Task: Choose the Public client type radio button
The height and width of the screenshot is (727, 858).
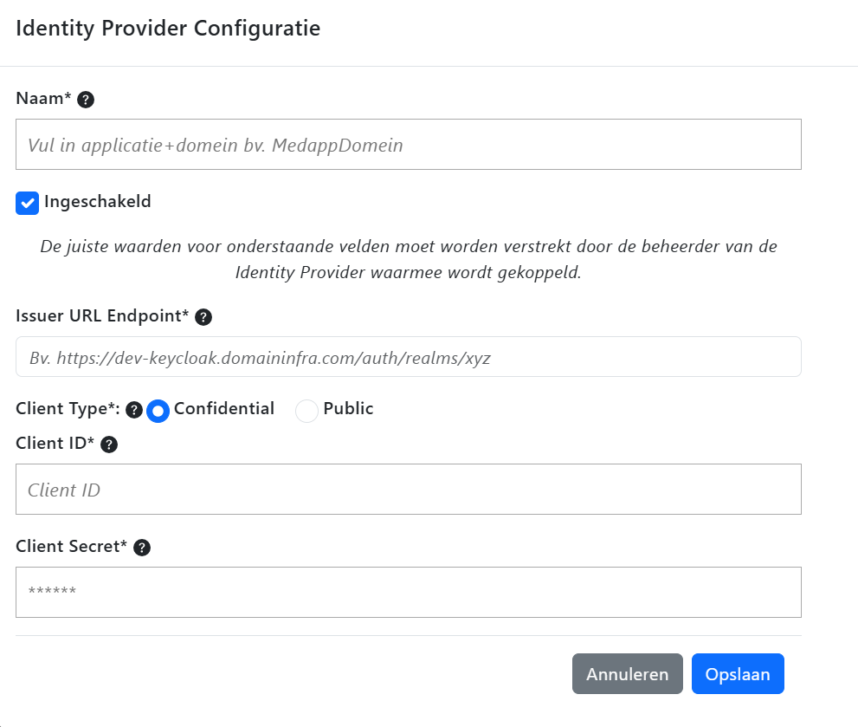Action: pos(307,411)
